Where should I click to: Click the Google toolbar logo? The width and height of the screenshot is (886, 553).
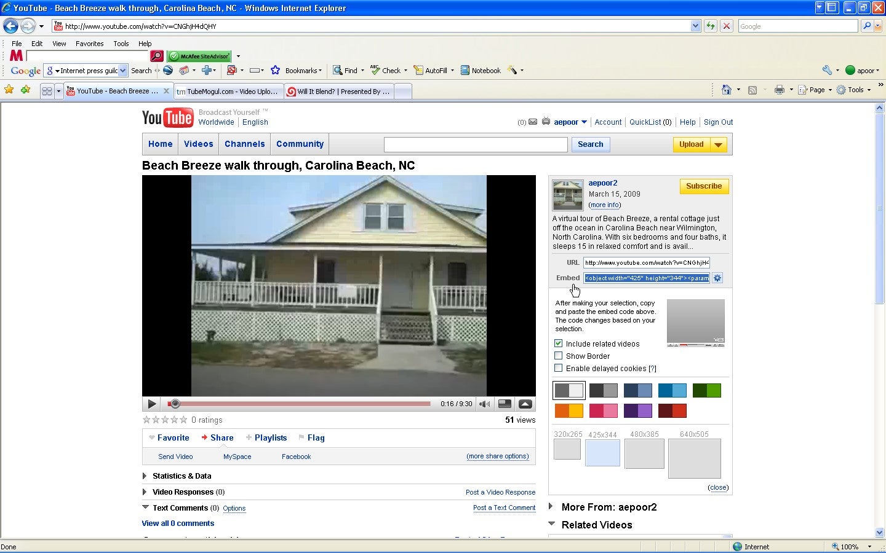[x=26, y=71]
